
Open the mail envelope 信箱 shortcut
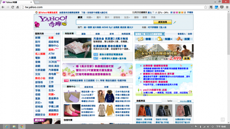point(144,39)
